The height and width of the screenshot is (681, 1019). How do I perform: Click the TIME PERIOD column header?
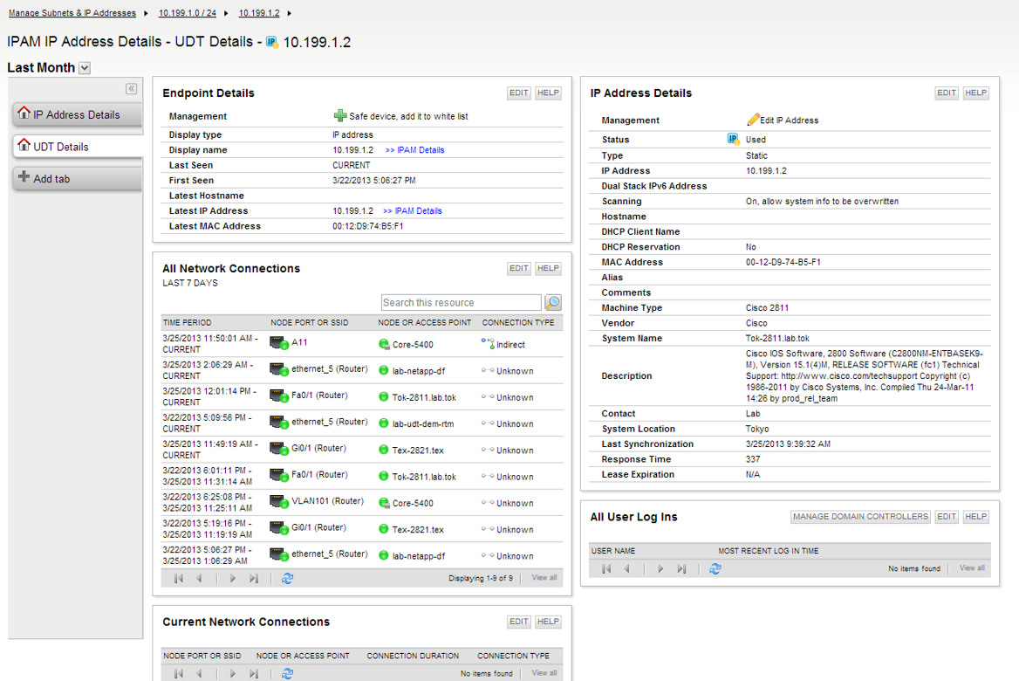pos(188,323)
